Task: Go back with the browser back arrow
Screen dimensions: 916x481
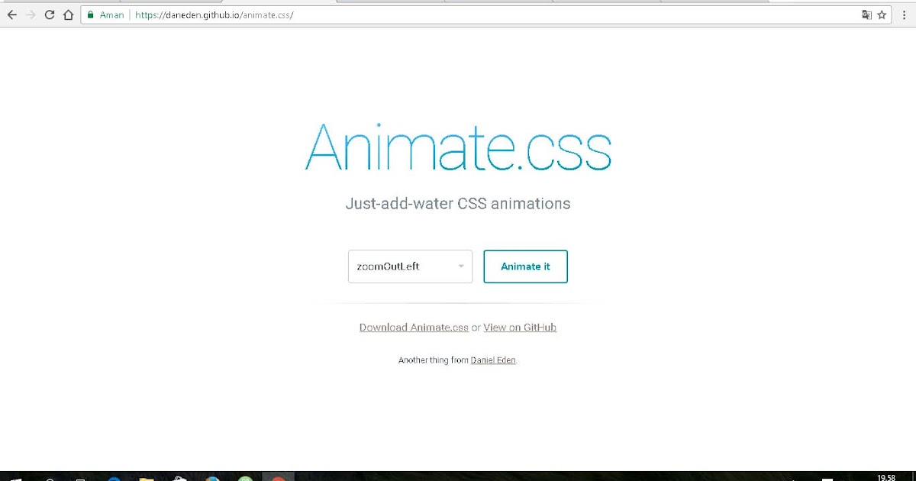Action: (12, 15)
